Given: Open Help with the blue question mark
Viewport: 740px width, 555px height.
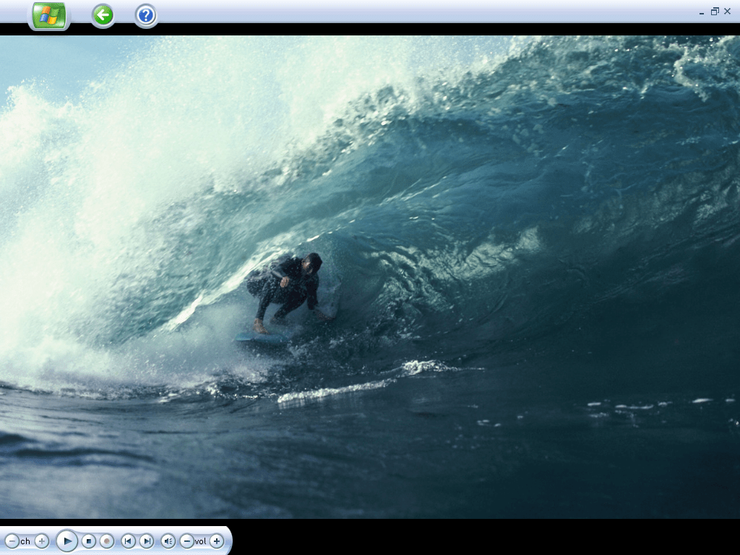Looking at the screenshot, I should tap(146, 14).
